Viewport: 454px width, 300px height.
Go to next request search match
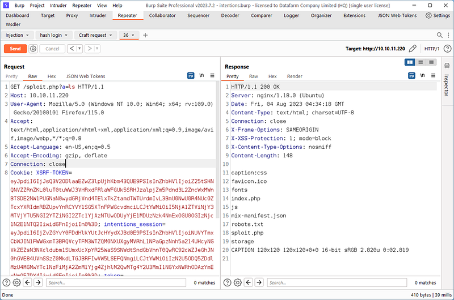tap(38, 282)
